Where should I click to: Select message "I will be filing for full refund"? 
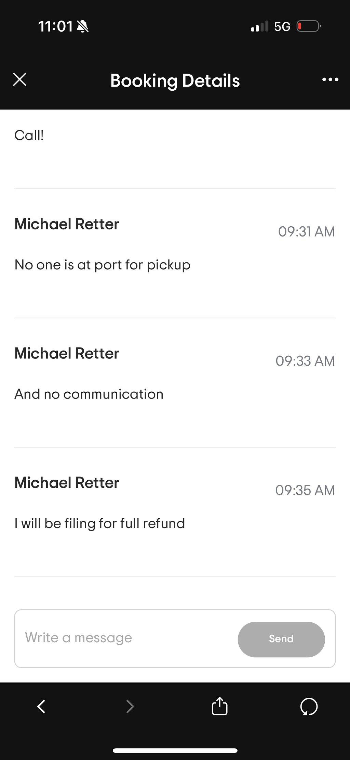tap(99, 523)
